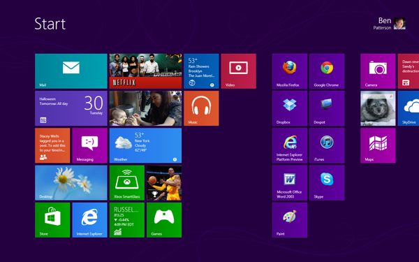
Task: Open the Calendar tile showing Halloween
Action: coord(71,108)
